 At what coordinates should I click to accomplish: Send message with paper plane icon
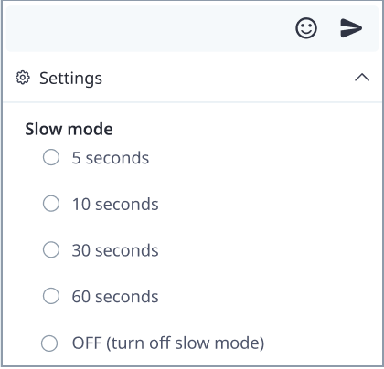tap(351, 28)
